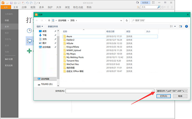Viewport: 192px width, 119px height.
Task: Click the 新建文件夹 button
Action: (x=53, y=27)
